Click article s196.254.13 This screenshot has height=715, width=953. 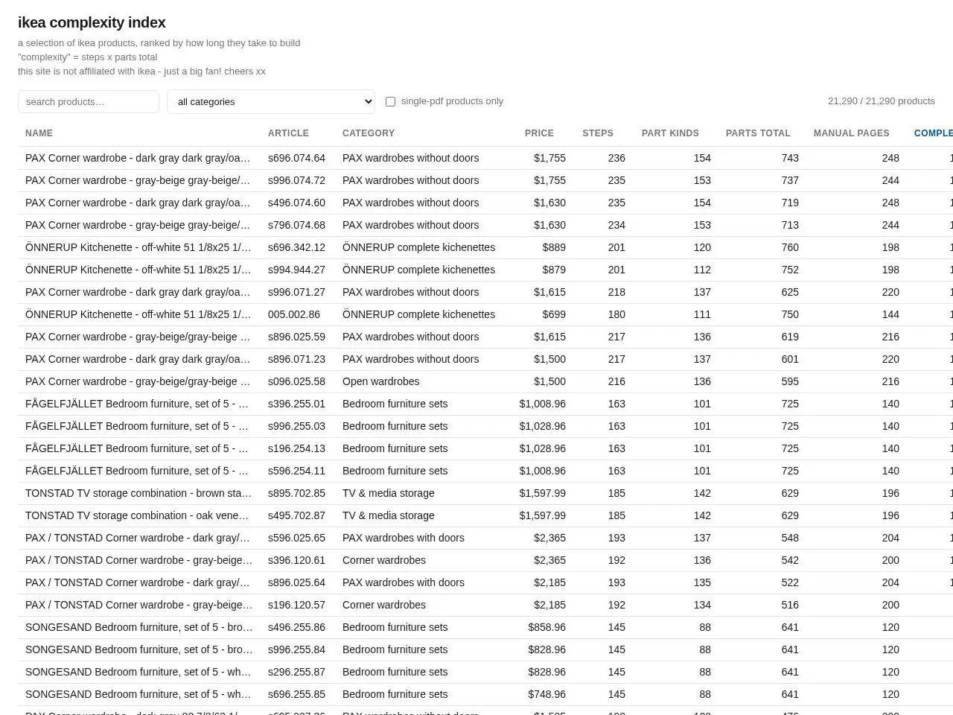[x=296, y=448]
